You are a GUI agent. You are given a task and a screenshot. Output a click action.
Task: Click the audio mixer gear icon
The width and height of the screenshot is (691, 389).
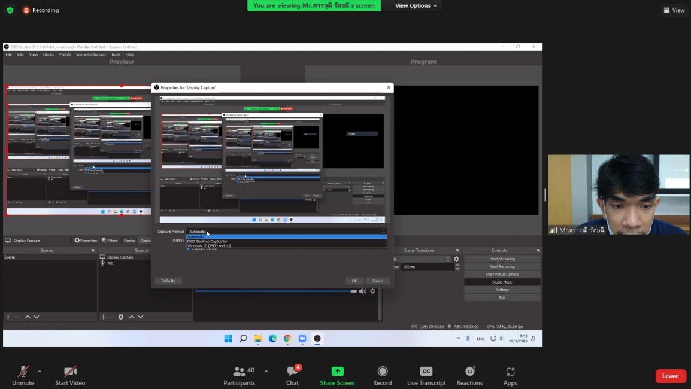373,291
